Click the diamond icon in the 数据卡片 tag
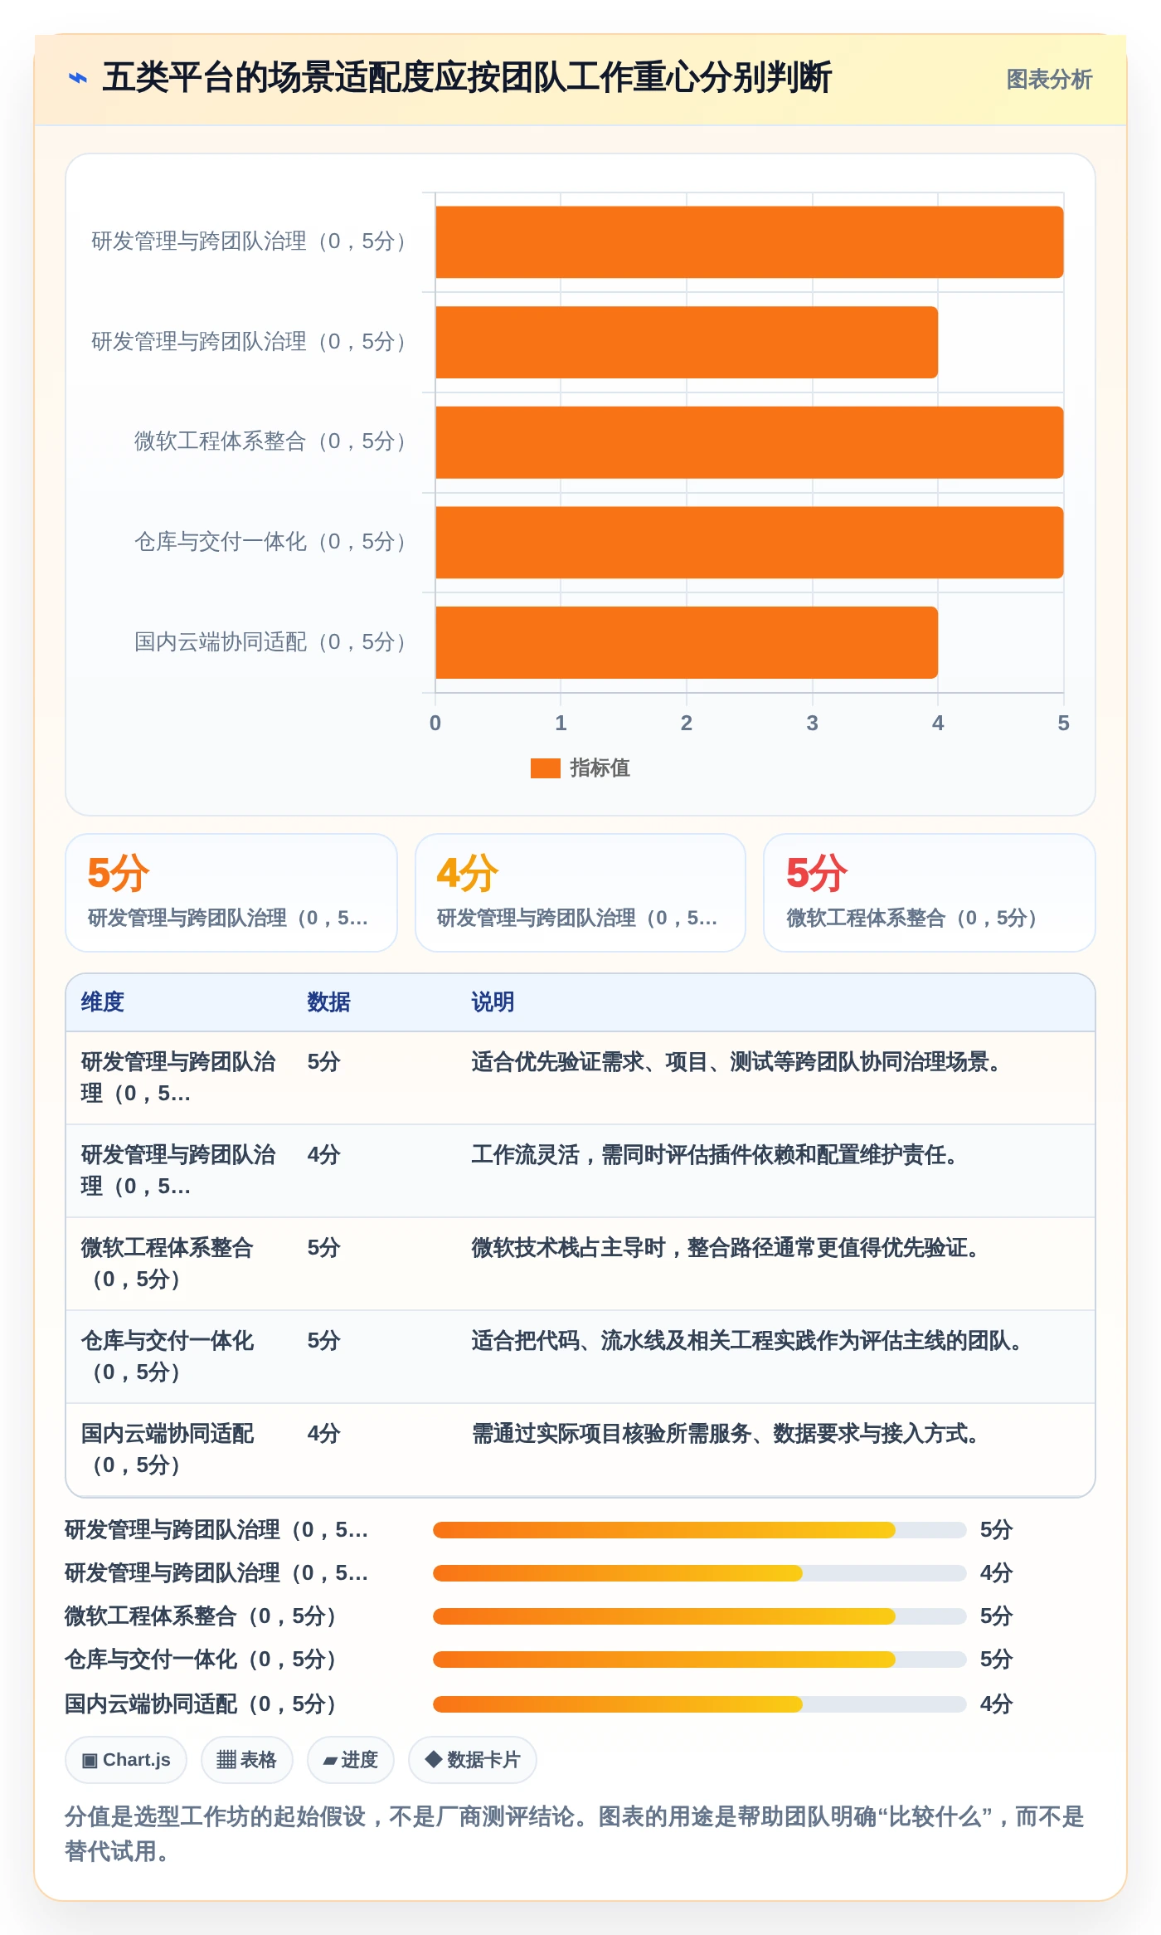Screen dimensions: 1161x1935 433,1759
